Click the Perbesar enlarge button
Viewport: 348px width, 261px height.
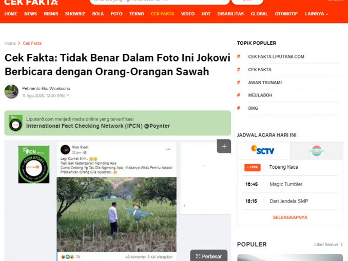[208, 256]
